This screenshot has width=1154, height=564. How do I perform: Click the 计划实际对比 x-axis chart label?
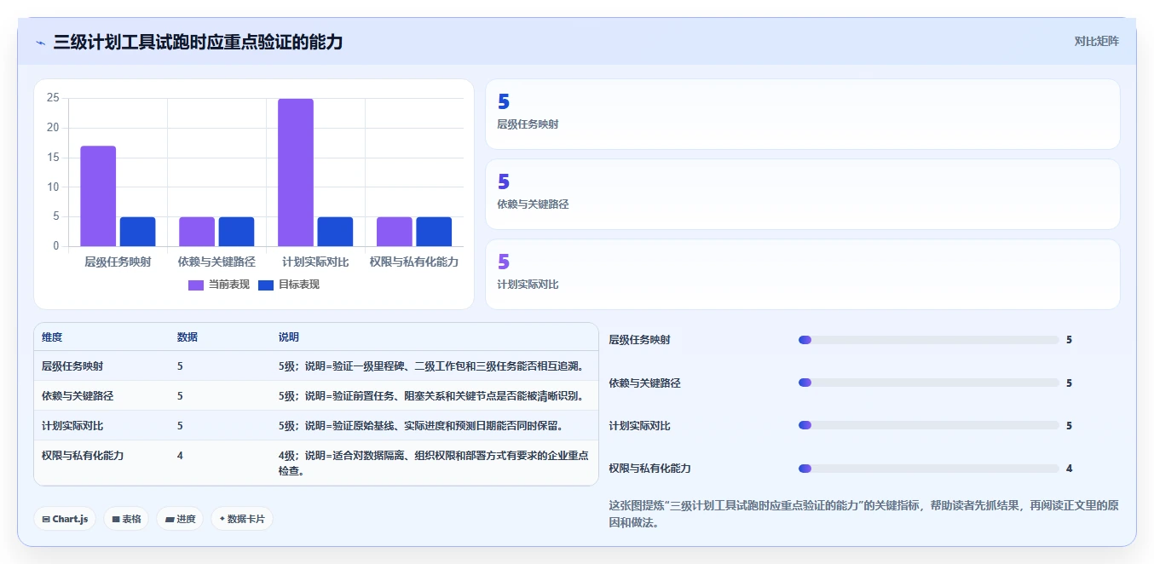coord(315,262)
